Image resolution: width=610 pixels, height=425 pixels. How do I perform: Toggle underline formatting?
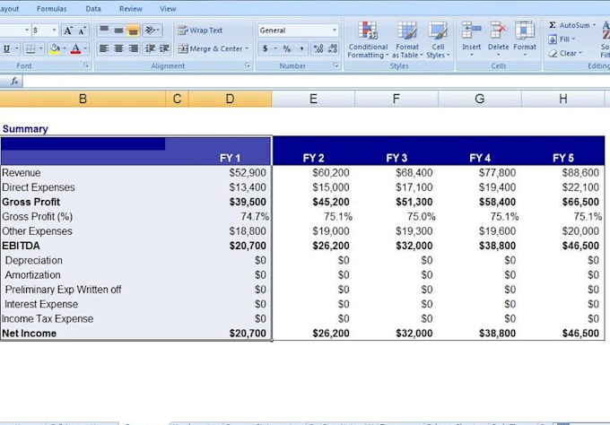pyautogui.click(x=6, y=48)
